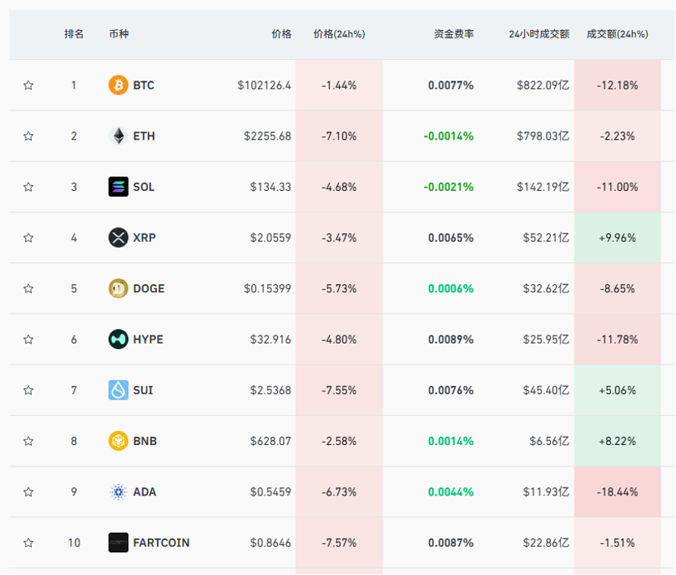Star the ETH row as favorite
The image size is (676, 575).
(x=28, y=136)
